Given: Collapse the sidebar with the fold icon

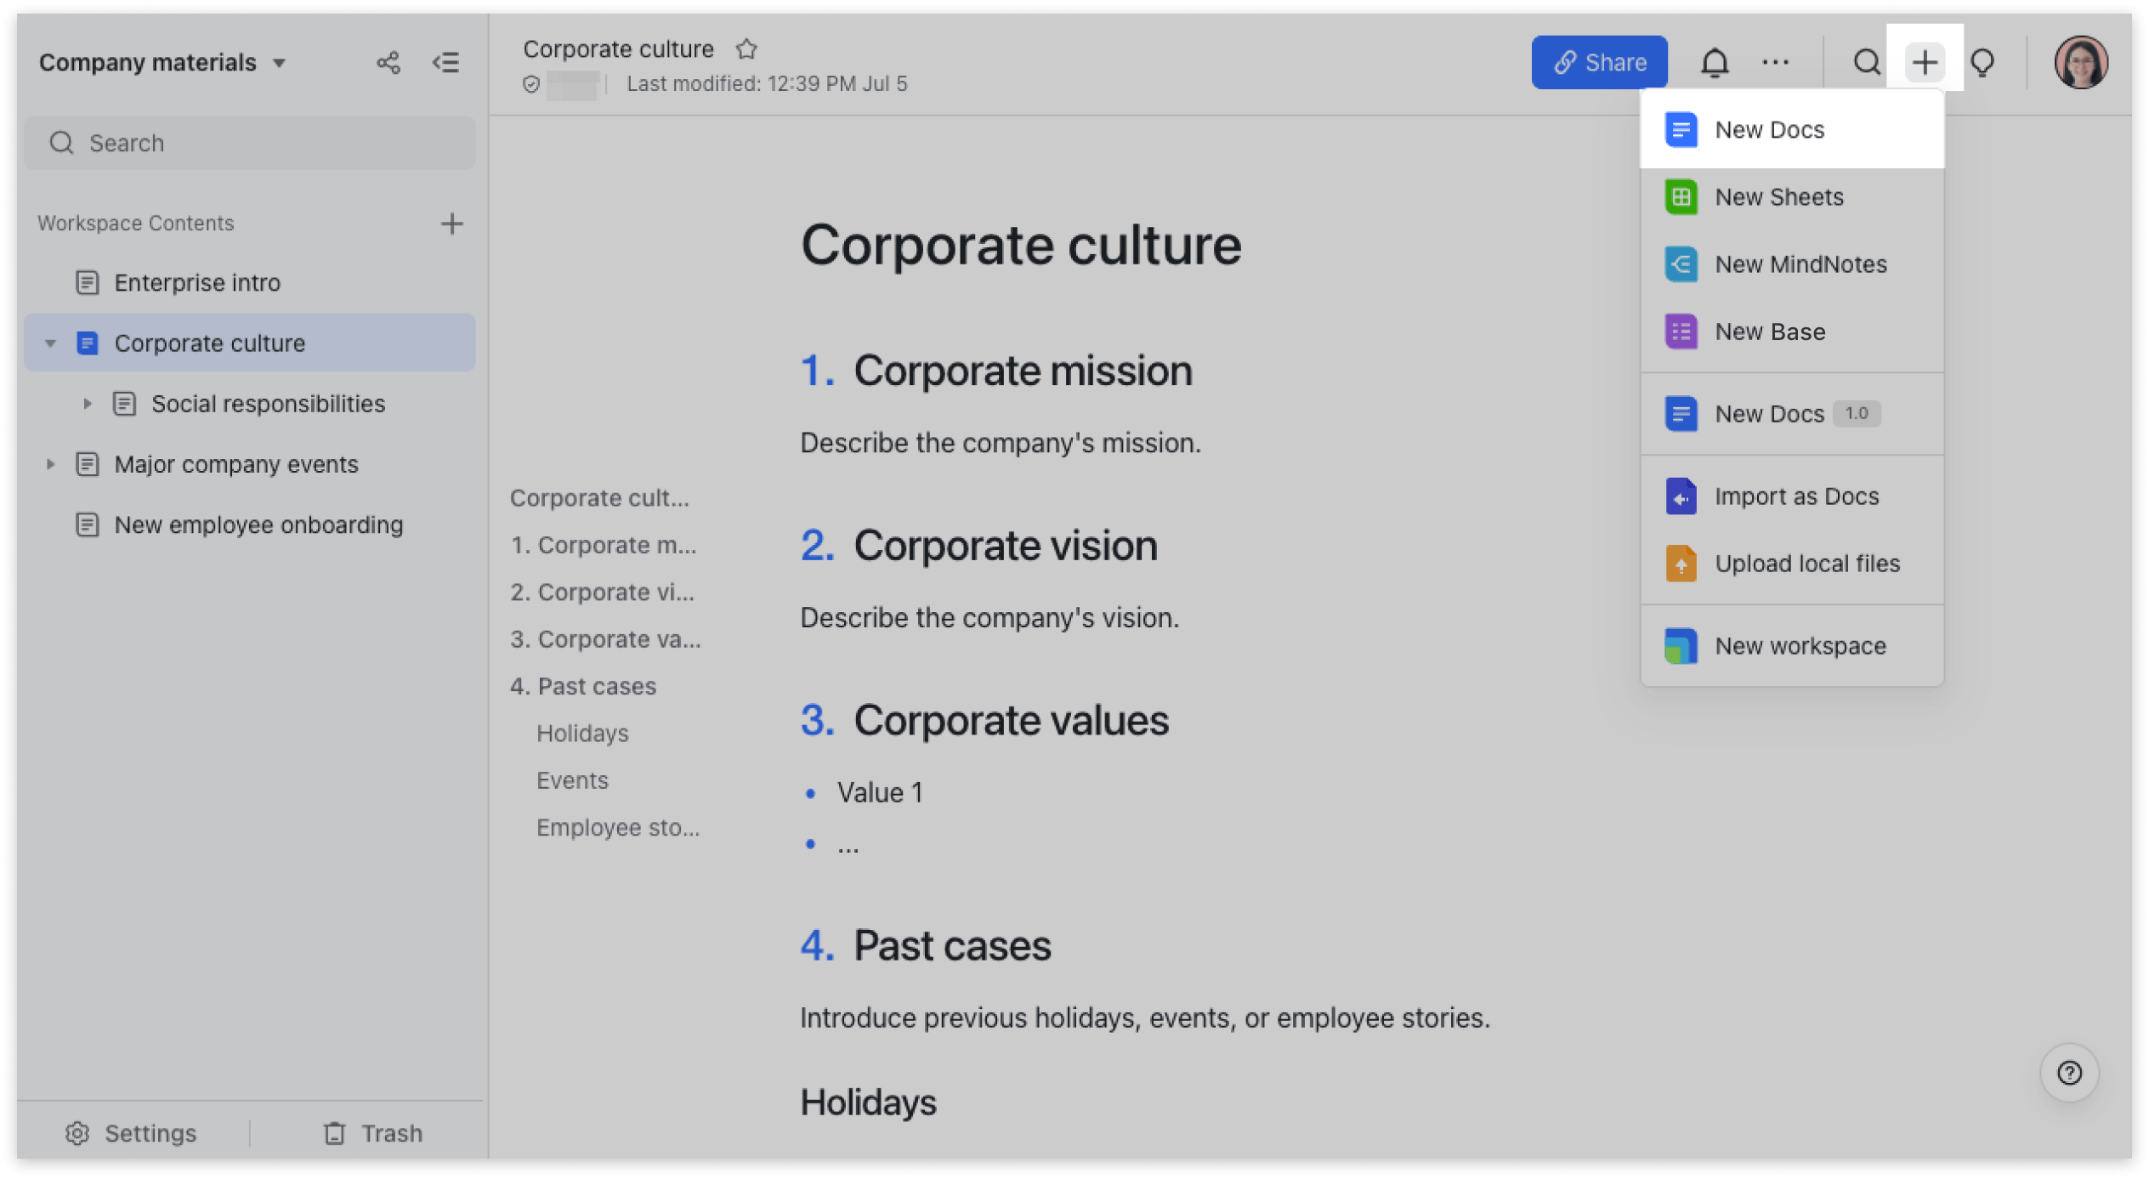Looking at the screenshot, I should pyautogui.click(x=446, y=63).
